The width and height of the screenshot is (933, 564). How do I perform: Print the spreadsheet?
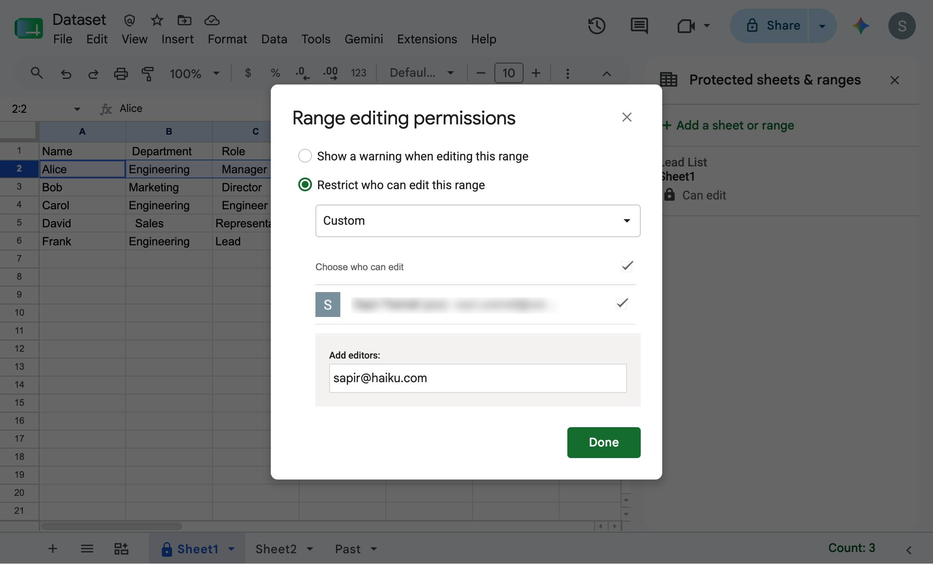[121, 74]
